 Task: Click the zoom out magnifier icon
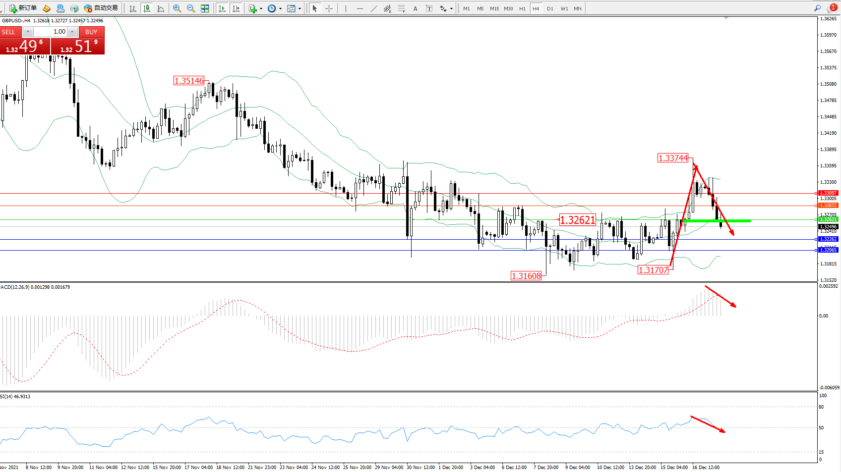coord(191,8)
